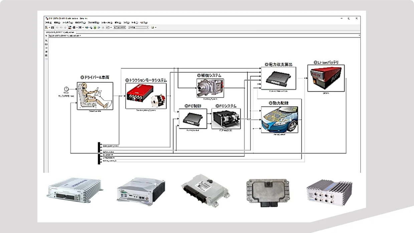Image resolution: width=414 pixels, height=233 pixels.
Task: Click first palette icon on left edge
Action: pos(46,40)
